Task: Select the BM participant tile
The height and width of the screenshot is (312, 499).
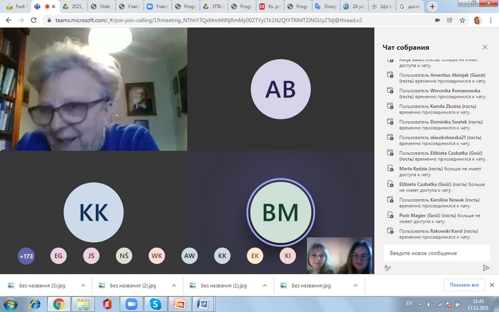Action: pos(280,213)
